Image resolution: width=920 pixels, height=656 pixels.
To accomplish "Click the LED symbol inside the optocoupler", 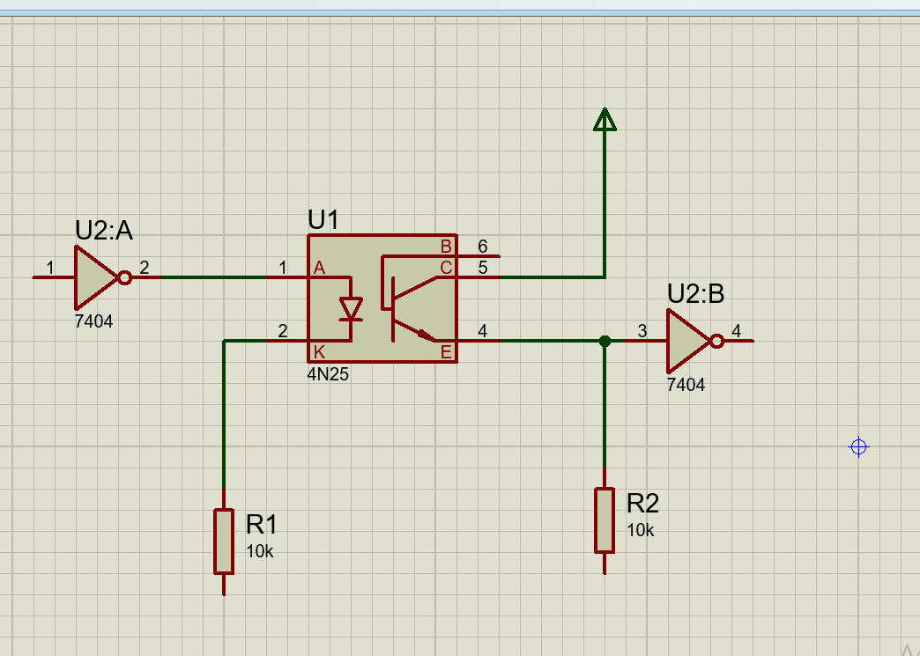I will pos(351,306).
